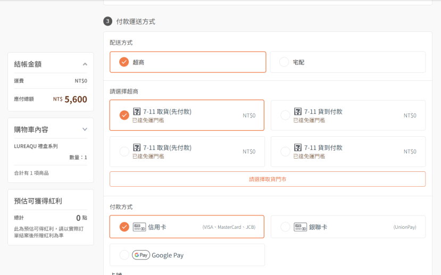Click the checked radio of 7-11 取貨(先付款)
Viewport: 441px width, 275px height.
124,115
